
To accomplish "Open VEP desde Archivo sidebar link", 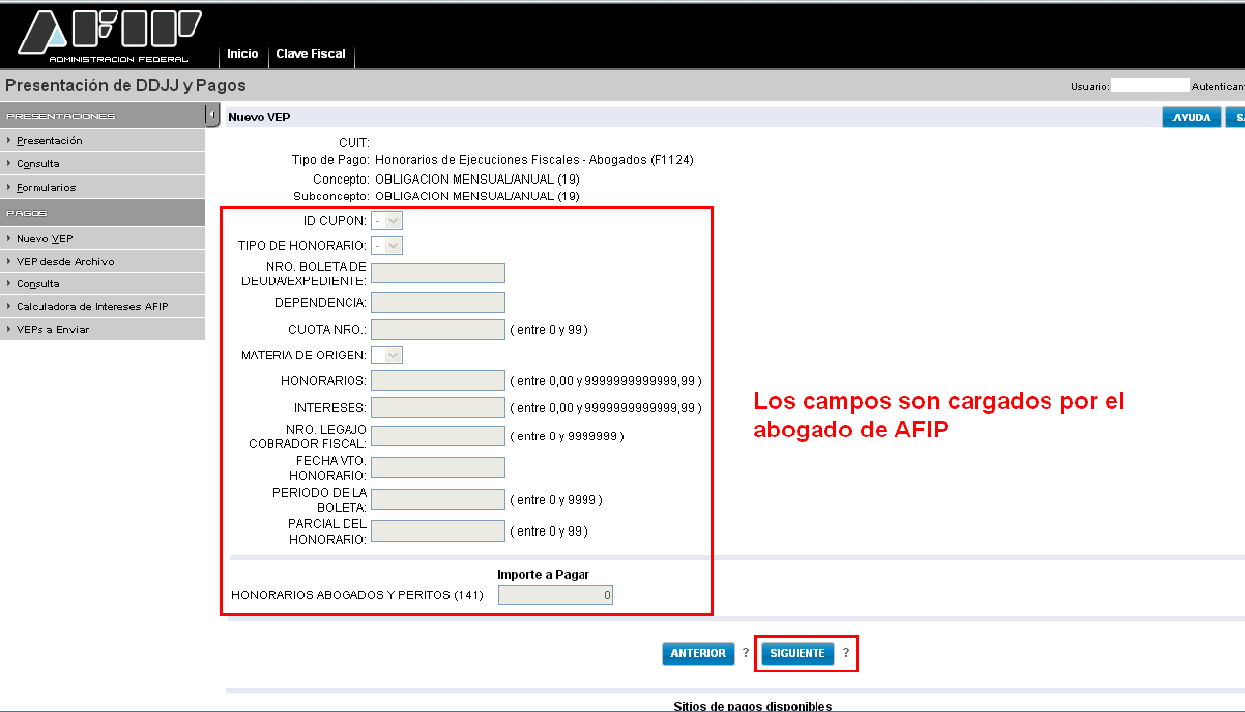I will click(65, 262).
